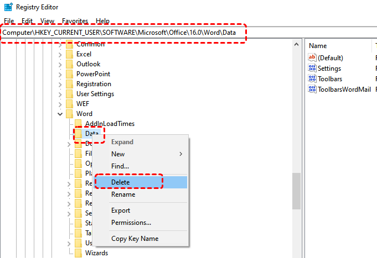
Task: Open the Favorites menu
Action: point(75,21)
